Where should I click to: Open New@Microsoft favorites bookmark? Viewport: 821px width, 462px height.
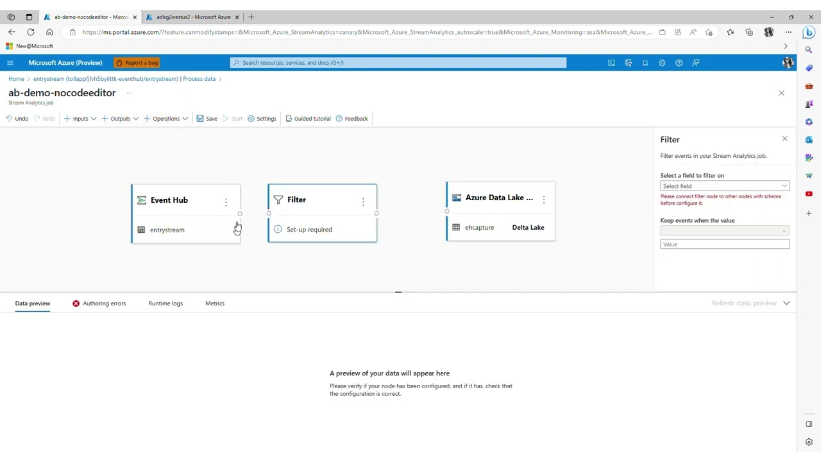coord(30,46)
